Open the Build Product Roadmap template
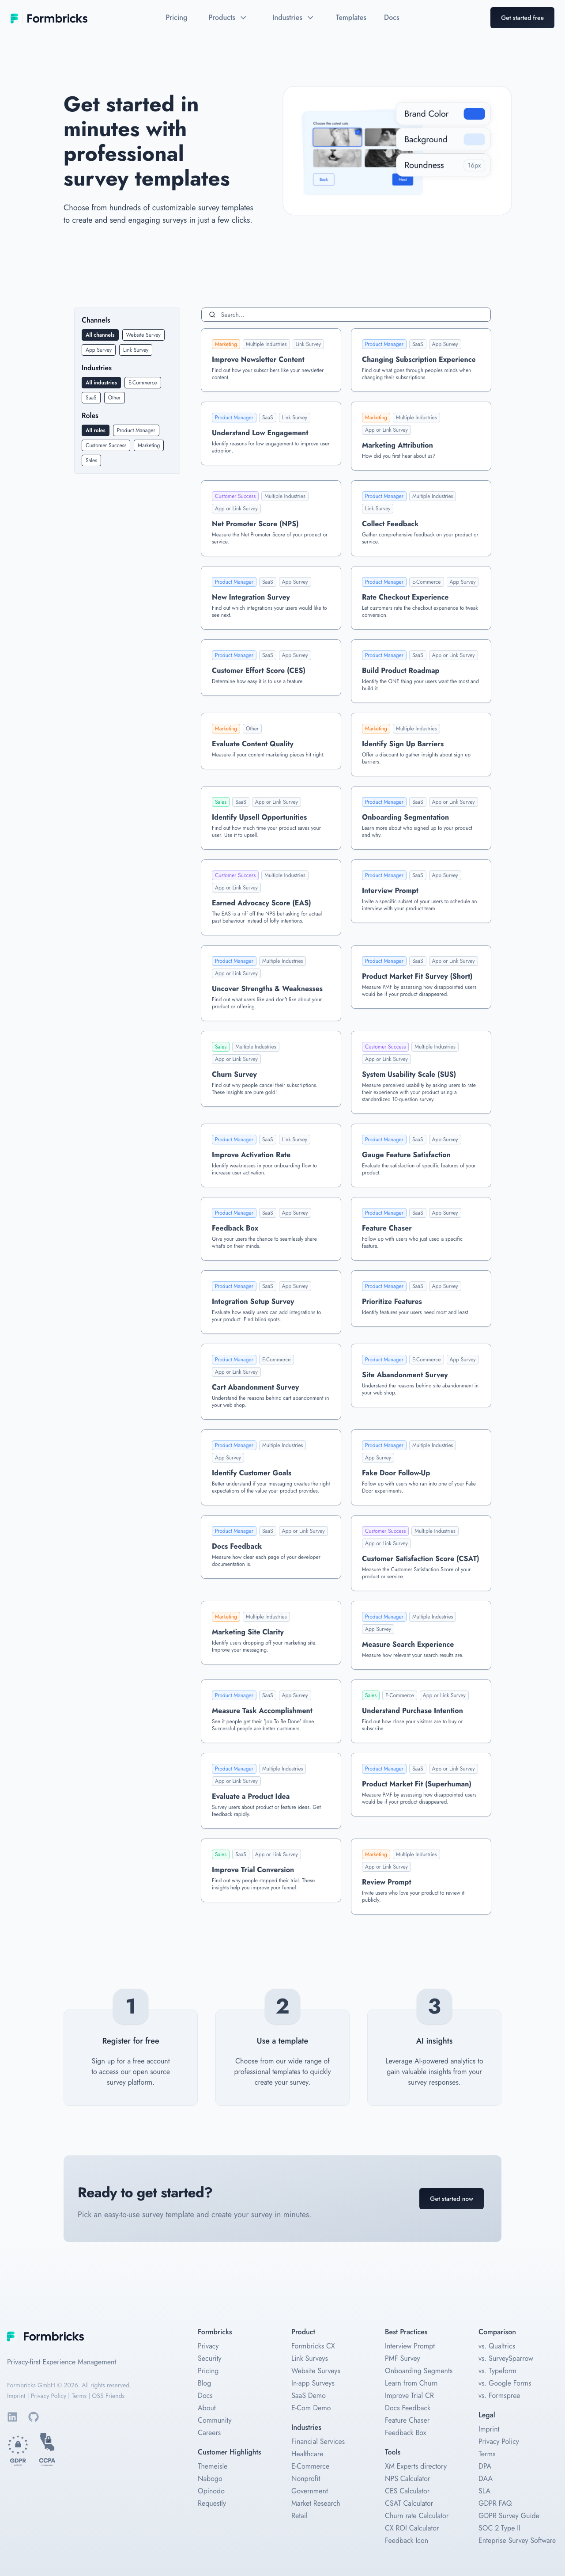The image size is (565, 2576). [x=421, y=671]
